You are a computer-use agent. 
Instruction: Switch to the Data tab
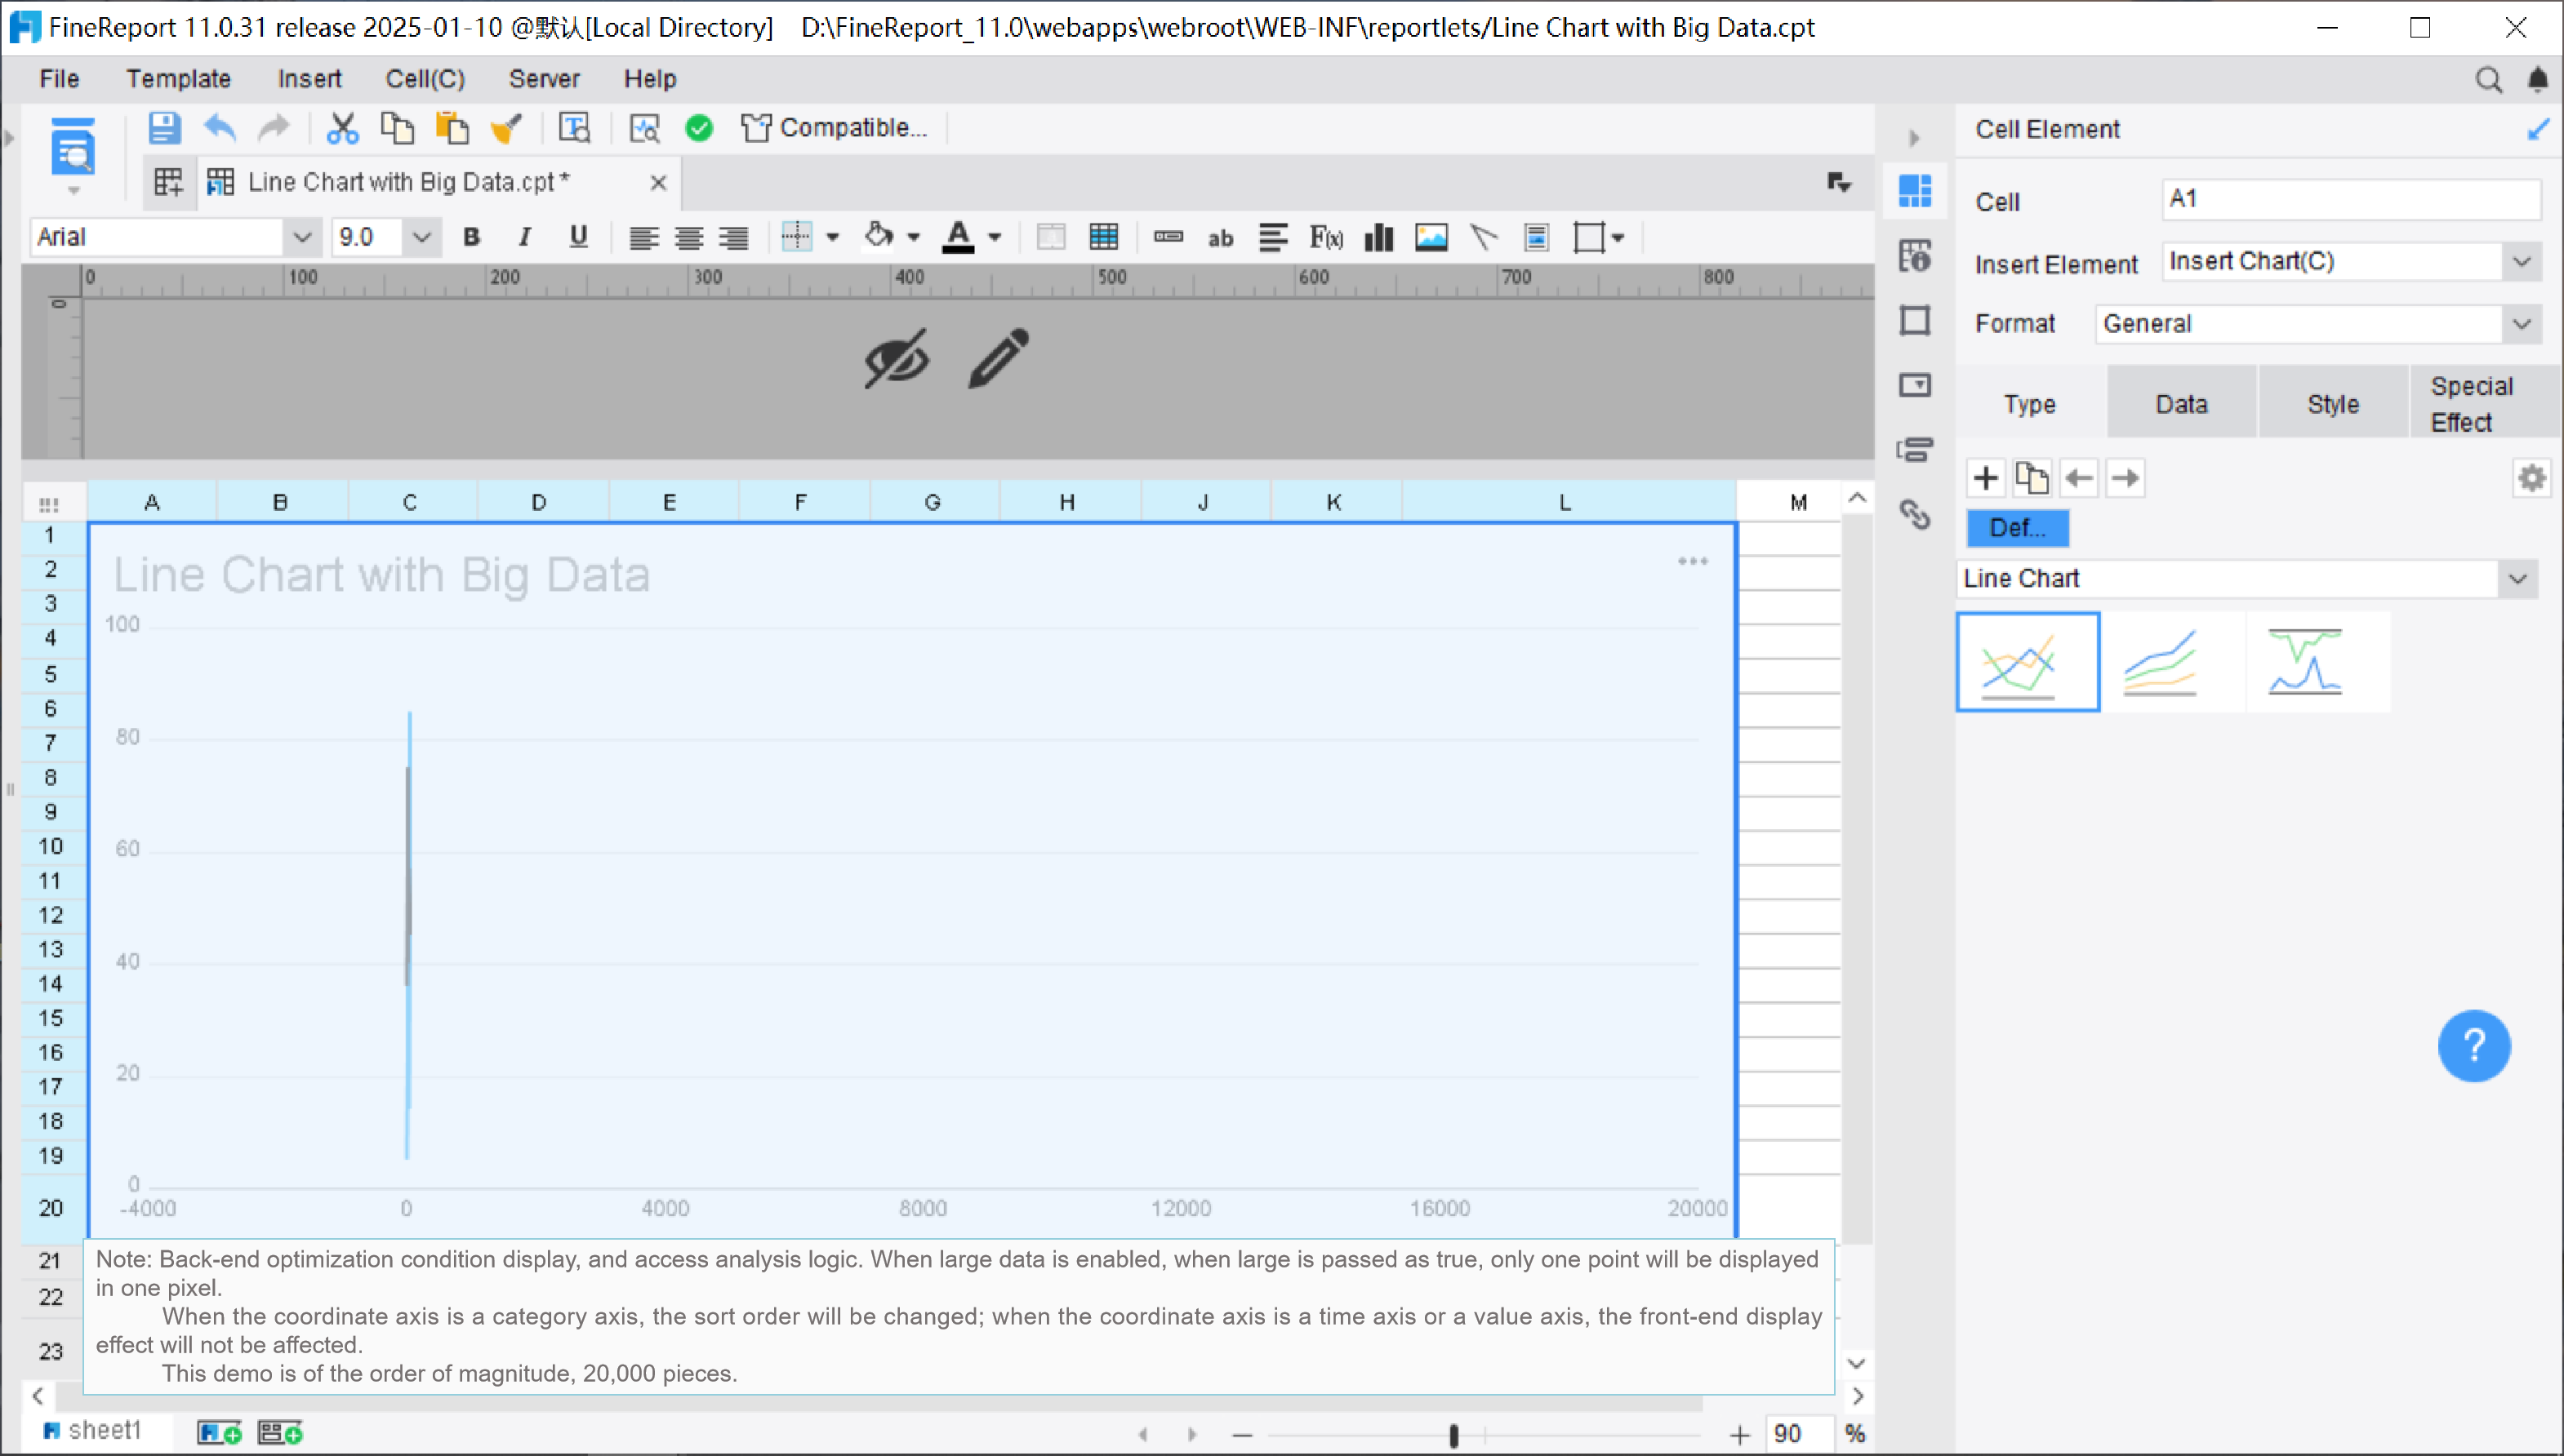pyautogui.click(x=2181, y=404)
